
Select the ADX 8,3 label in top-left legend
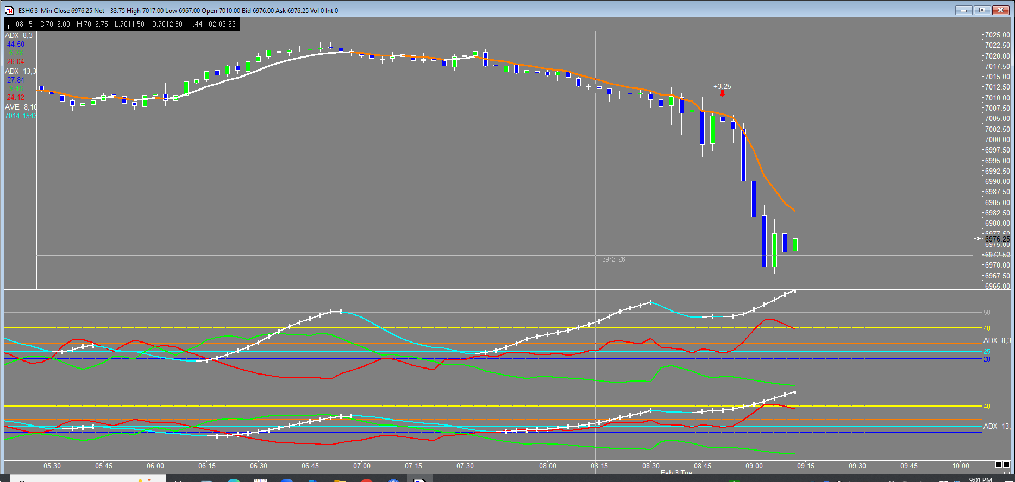point(18,36)
